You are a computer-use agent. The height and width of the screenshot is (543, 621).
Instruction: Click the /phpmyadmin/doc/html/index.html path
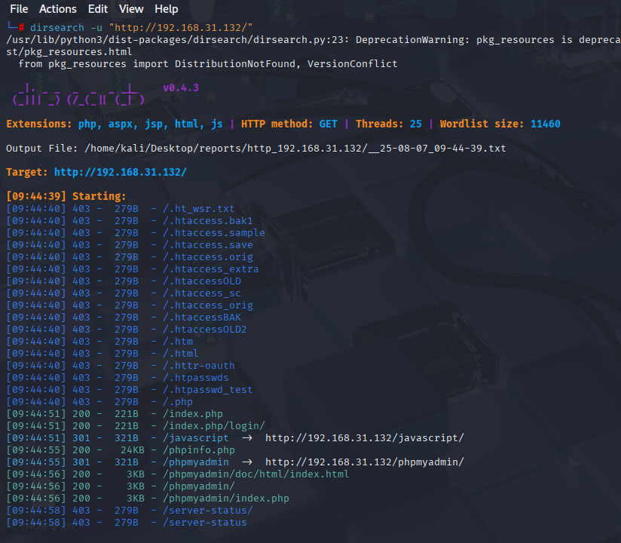(x=255, y=474)
